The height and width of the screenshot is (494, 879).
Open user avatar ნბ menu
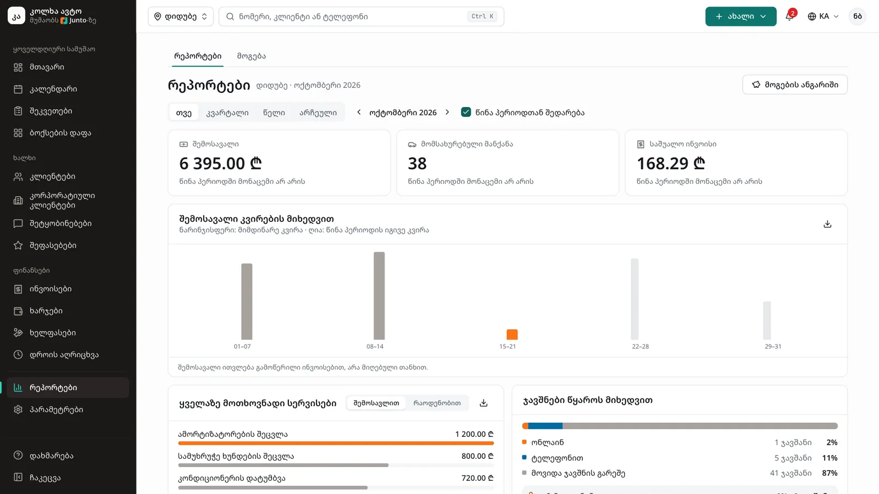click(858, 16)
